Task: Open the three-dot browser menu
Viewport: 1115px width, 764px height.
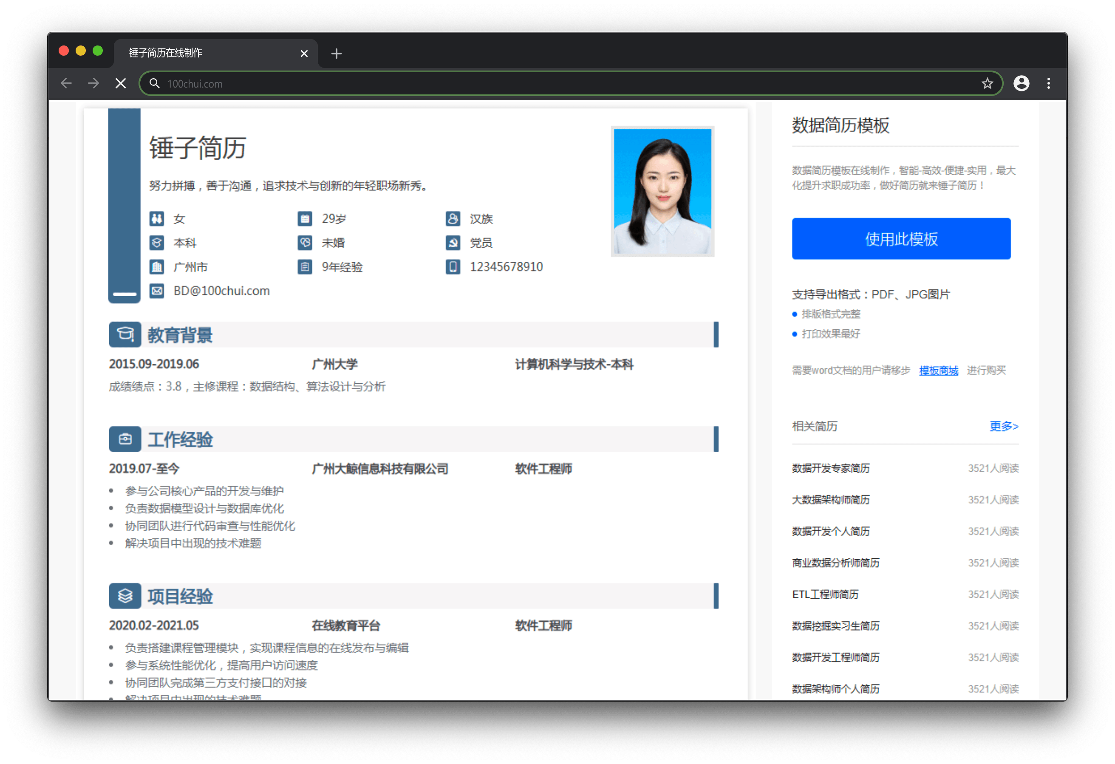Action: pos(1048,84)
